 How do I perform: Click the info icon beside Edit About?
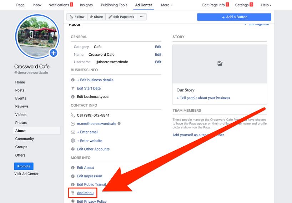tap(72, 168)
